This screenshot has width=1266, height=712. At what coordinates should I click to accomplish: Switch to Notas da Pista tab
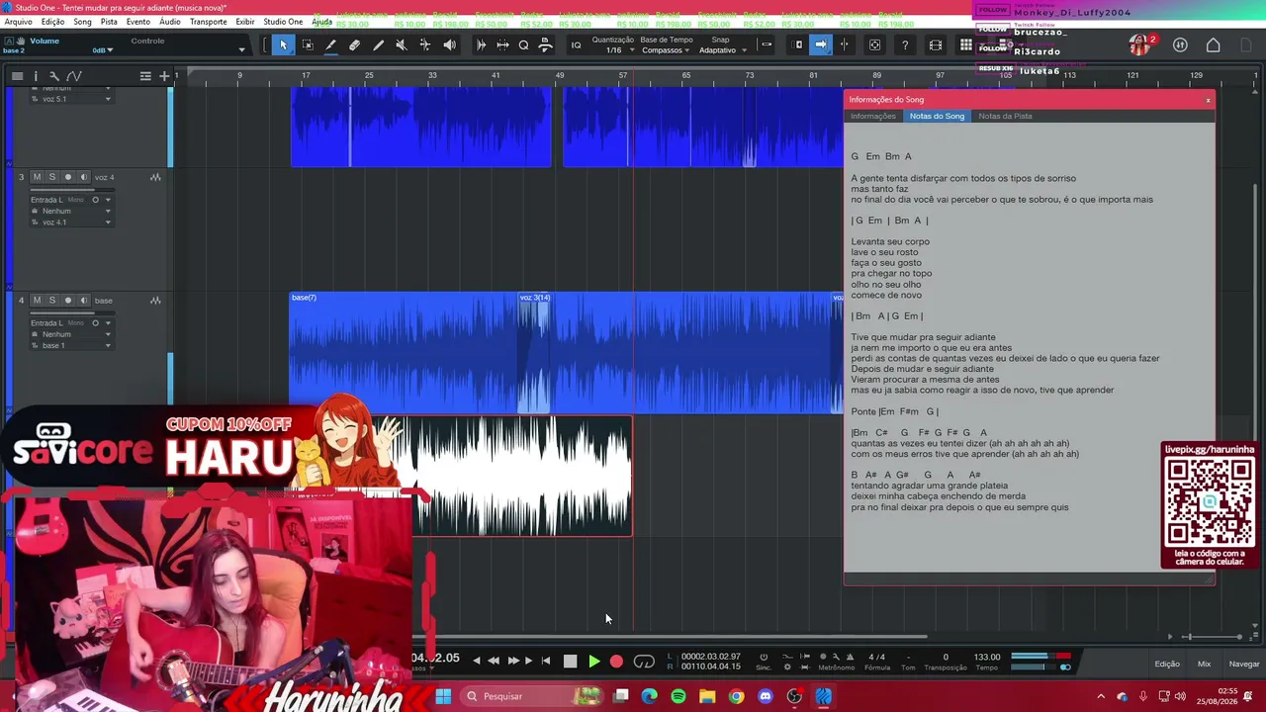coord(1005,116)
